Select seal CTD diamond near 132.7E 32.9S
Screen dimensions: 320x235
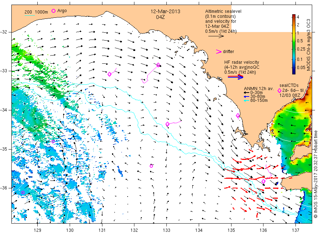coord(158,65)
